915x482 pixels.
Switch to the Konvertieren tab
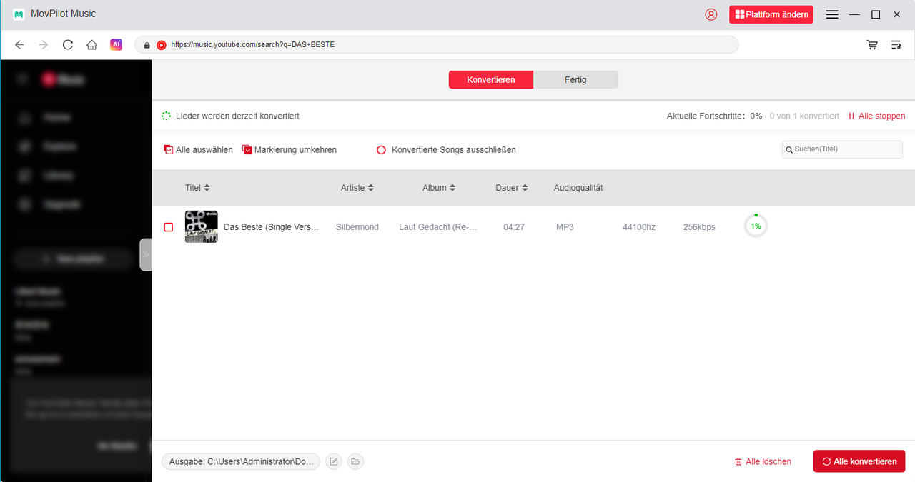click(491, 79)
